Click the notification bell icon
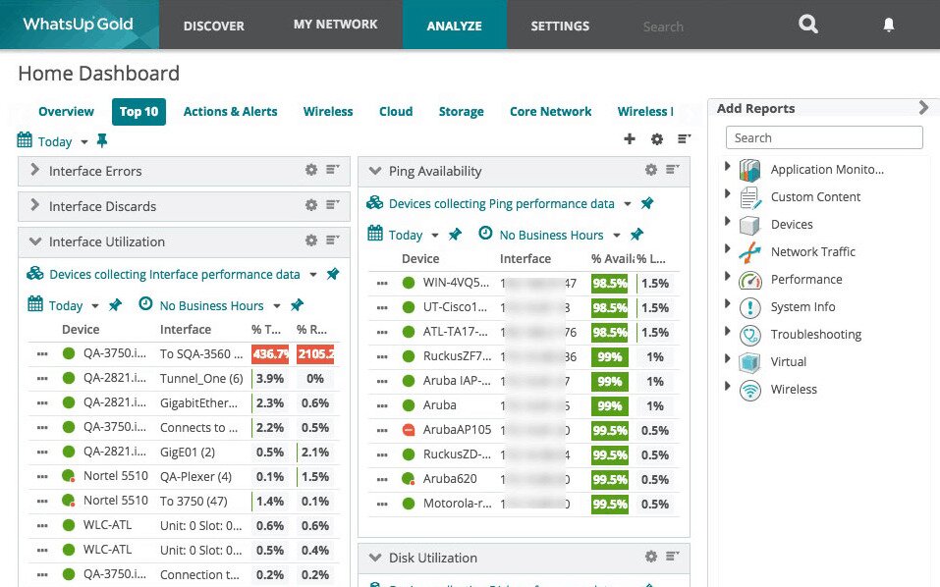 pyautogui.click(x=888, y=26)
